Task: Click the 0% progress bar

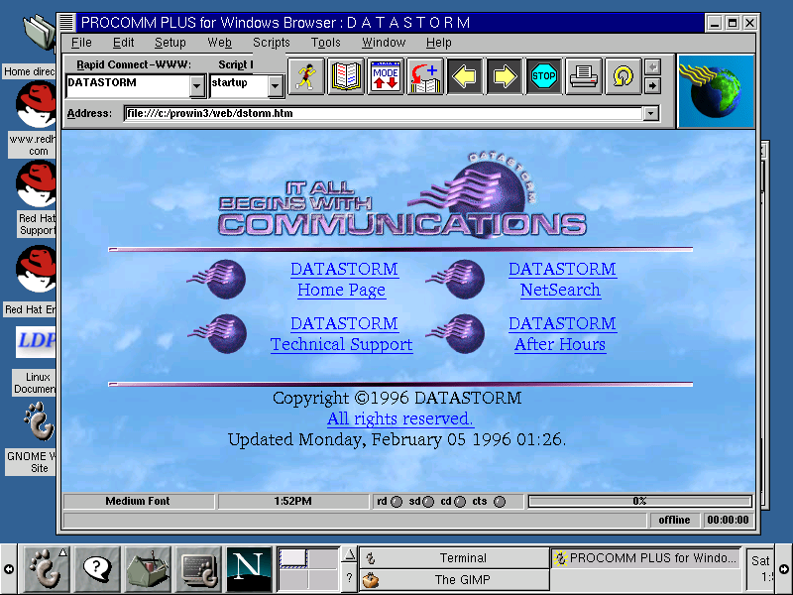Action: pyautogui.click(x=639, y=501)
